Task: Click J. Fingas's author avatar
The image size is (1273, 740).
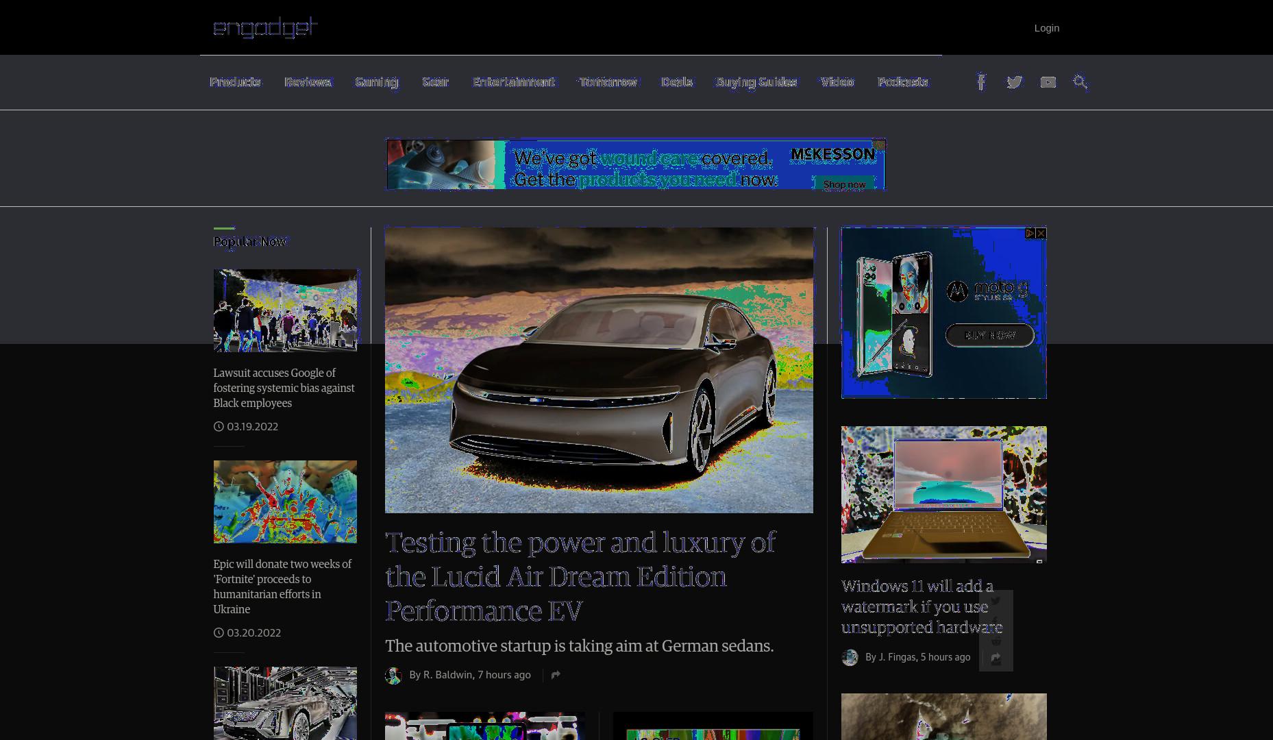Action: tap(850, 658)
